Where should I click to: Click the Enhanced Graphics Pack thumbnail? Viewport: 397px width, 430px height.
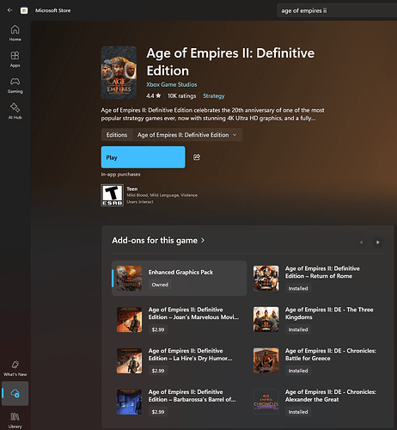point(129,278)
